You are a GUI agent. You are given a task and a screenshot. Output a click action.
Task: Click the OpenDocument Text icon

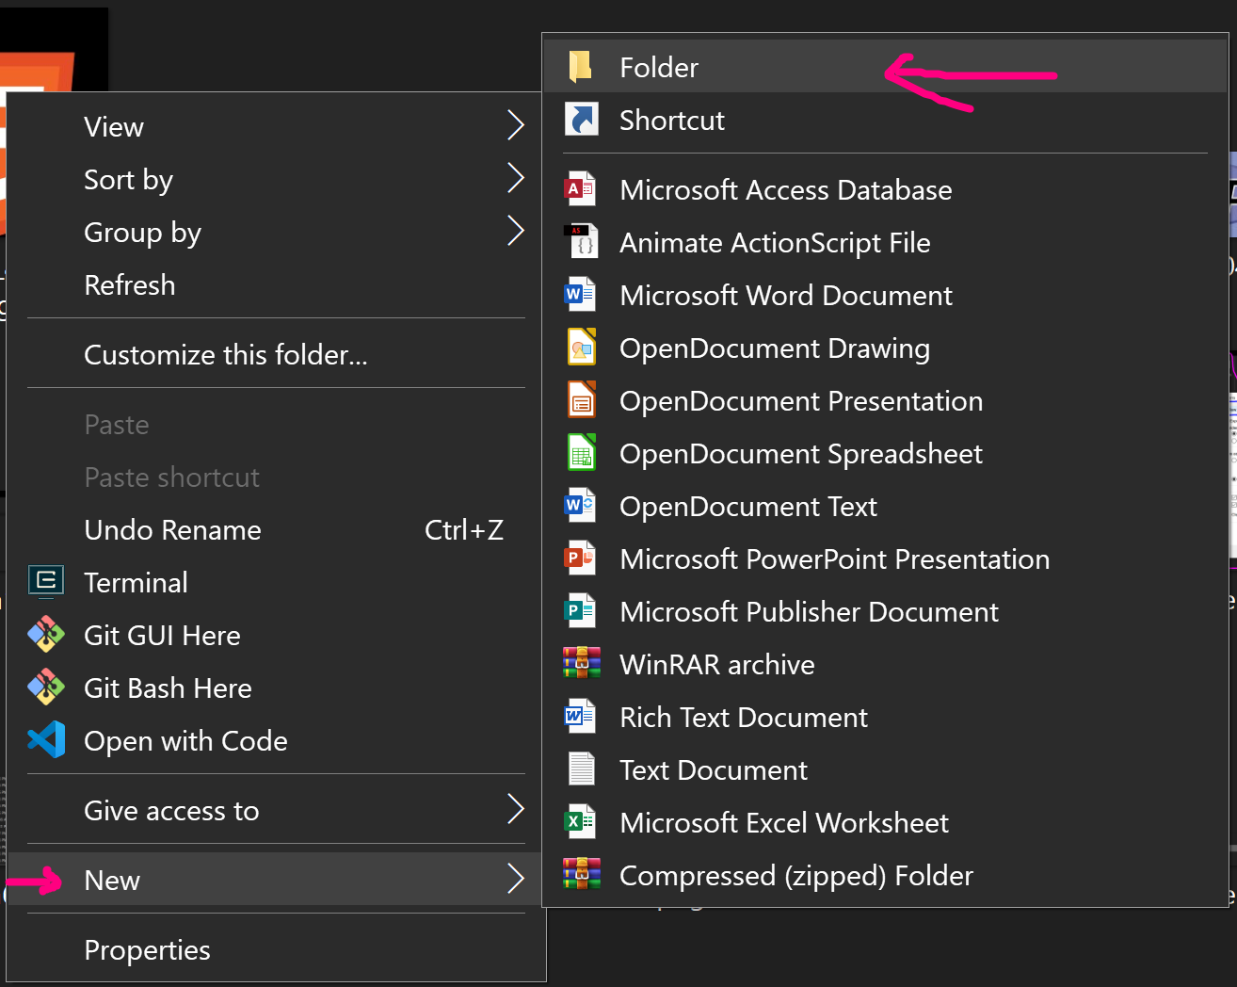click(x=581, y=506)
